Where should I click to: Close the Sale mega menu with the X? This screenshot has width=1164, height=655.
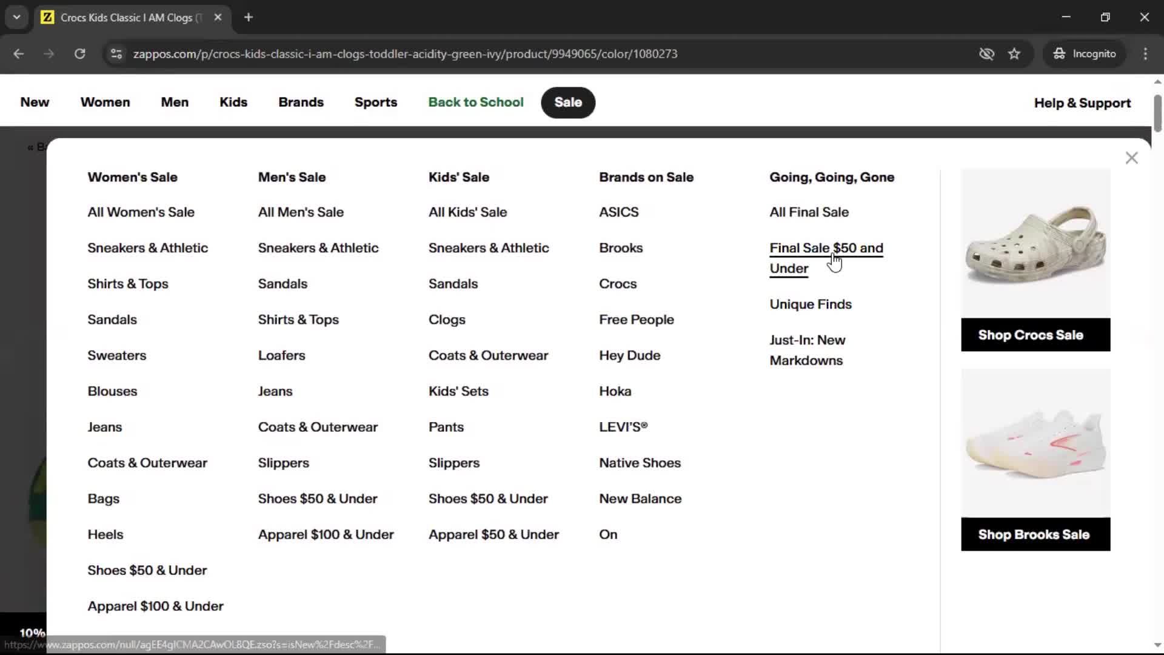click(1131, 158)
